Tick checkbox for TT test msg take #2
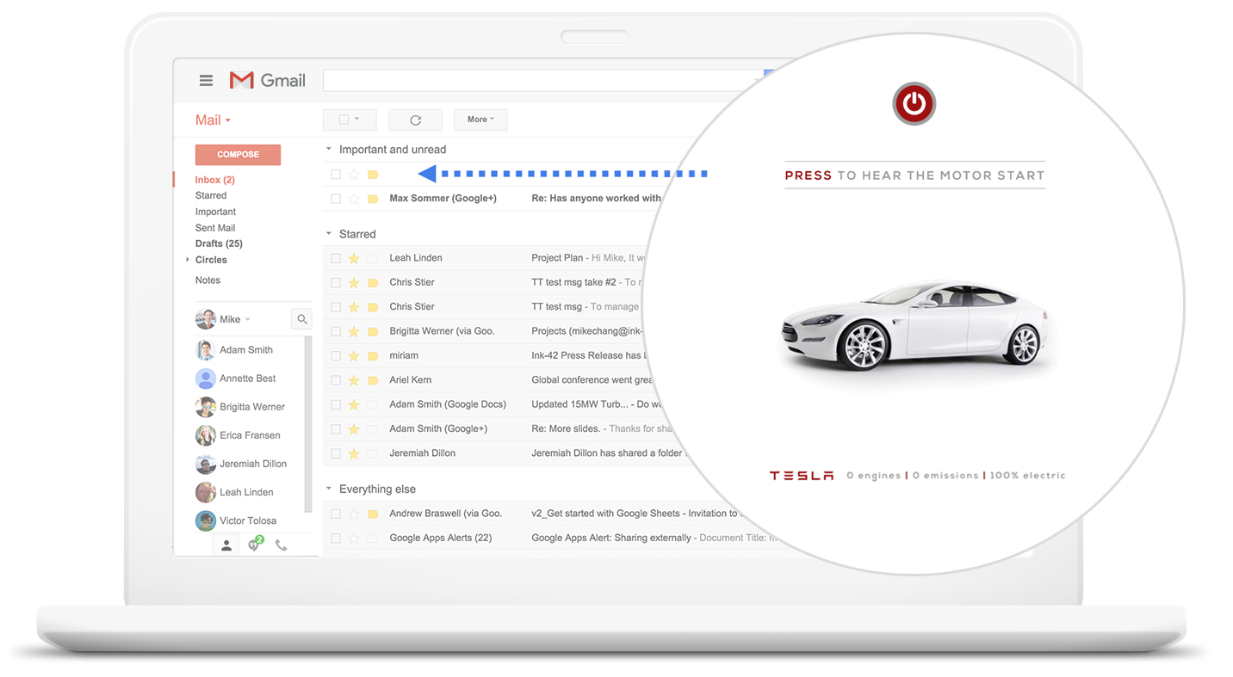Viewport: 1233px width, 677px height. pos(336,282)
